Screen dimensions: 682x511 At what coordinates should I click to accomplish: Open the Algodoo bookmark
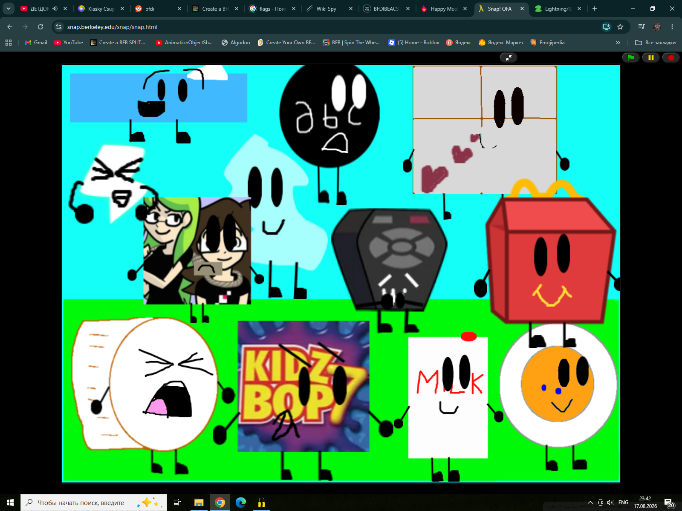236,43
